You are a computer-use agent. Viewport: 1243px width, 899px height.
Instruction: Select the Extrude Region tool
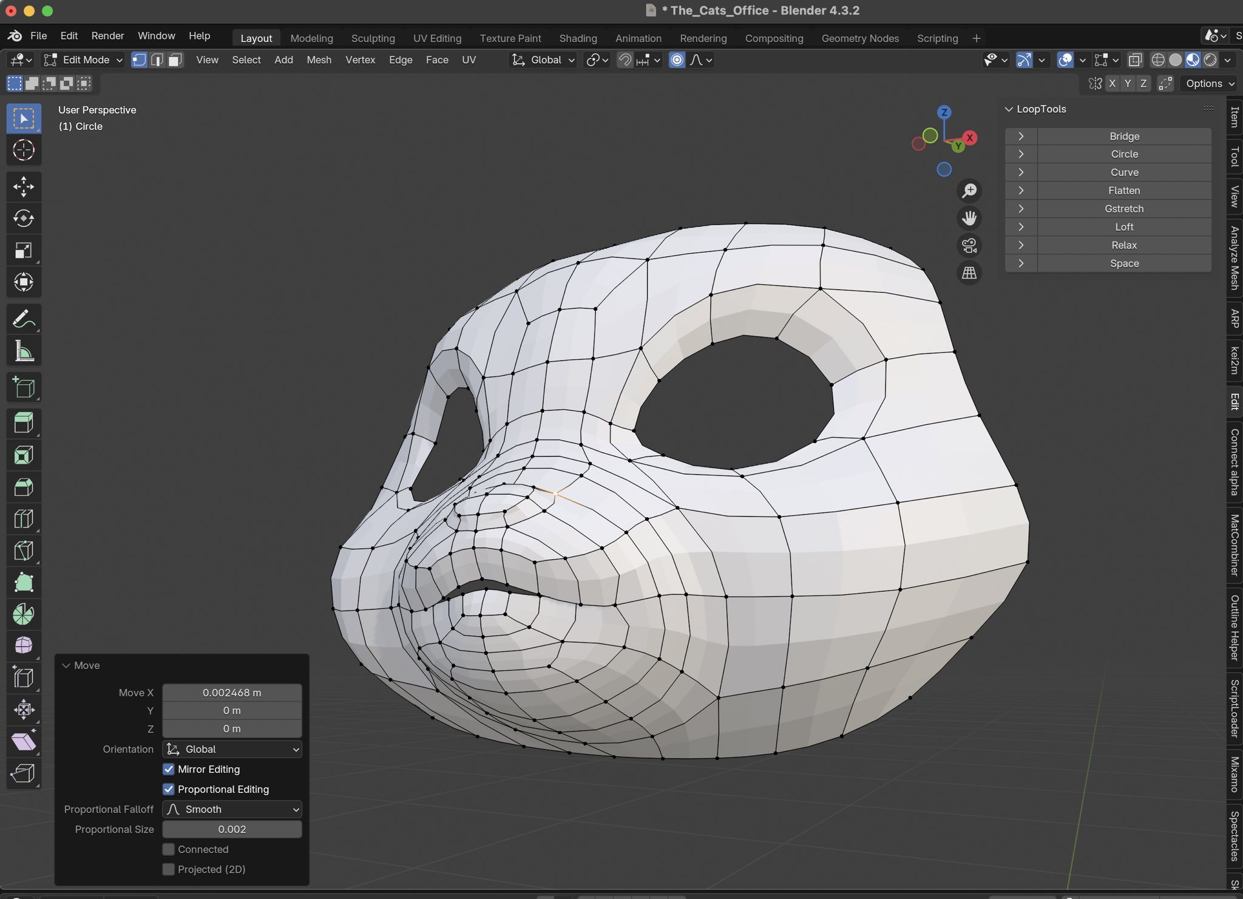pos(24,423)
